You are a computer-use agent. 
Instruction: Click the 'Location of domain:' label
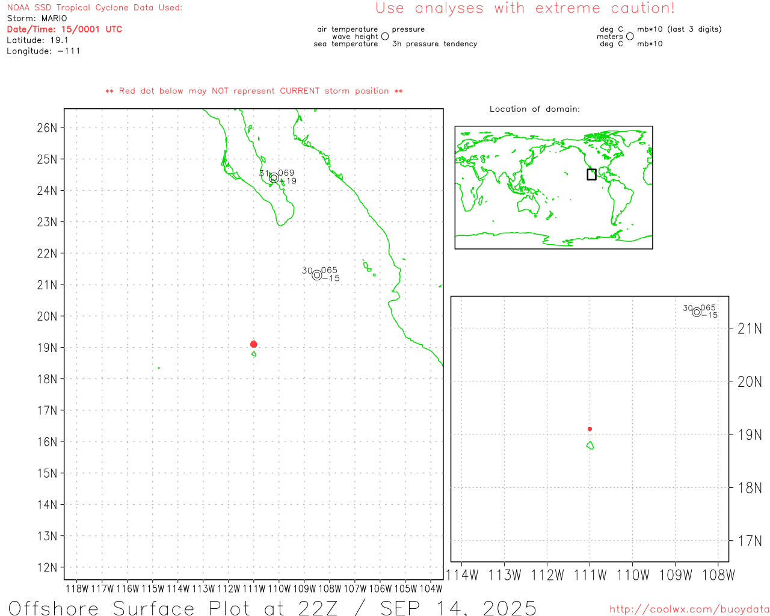[535, 109]
